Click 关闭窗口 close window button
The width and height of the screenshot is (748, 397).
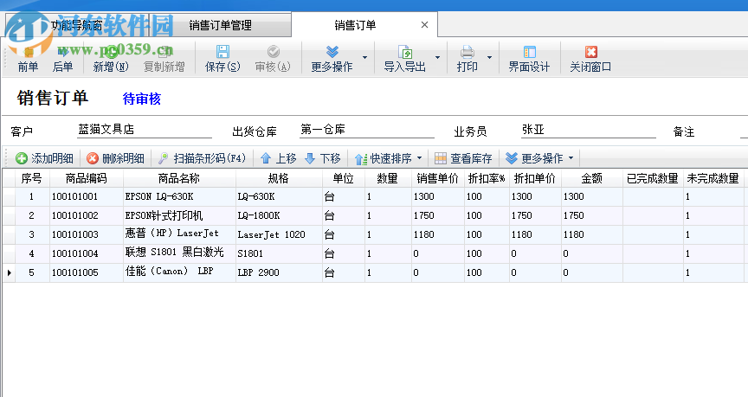pyautogui.click(x=590, y=59)
